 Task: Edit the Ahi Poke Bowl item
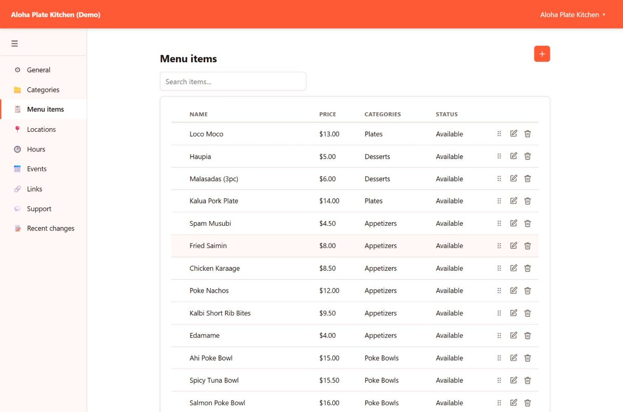point(513,358)
